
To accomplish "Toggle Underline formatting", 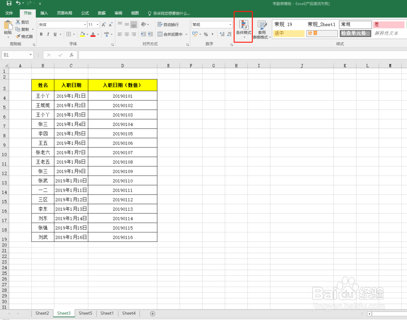I will pos(55,34).
